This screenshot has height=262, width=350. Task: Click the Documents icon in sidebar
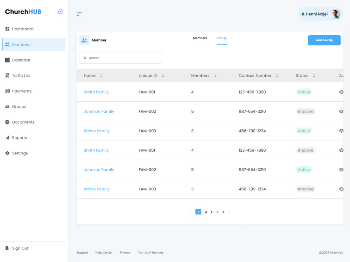(7, 122)
